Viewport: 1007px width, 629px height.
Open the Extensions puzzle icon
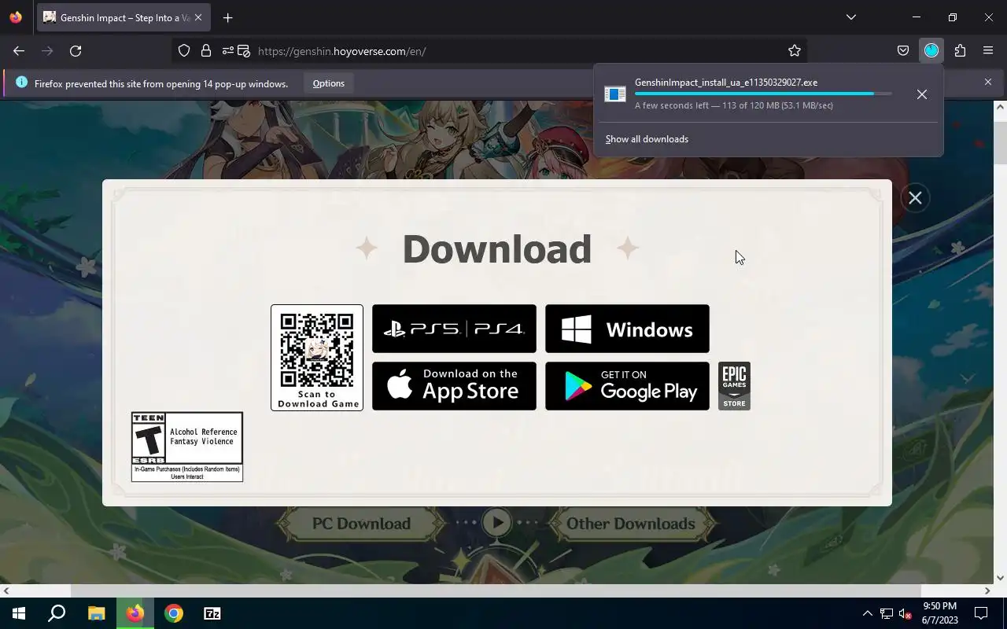(960, 51)
